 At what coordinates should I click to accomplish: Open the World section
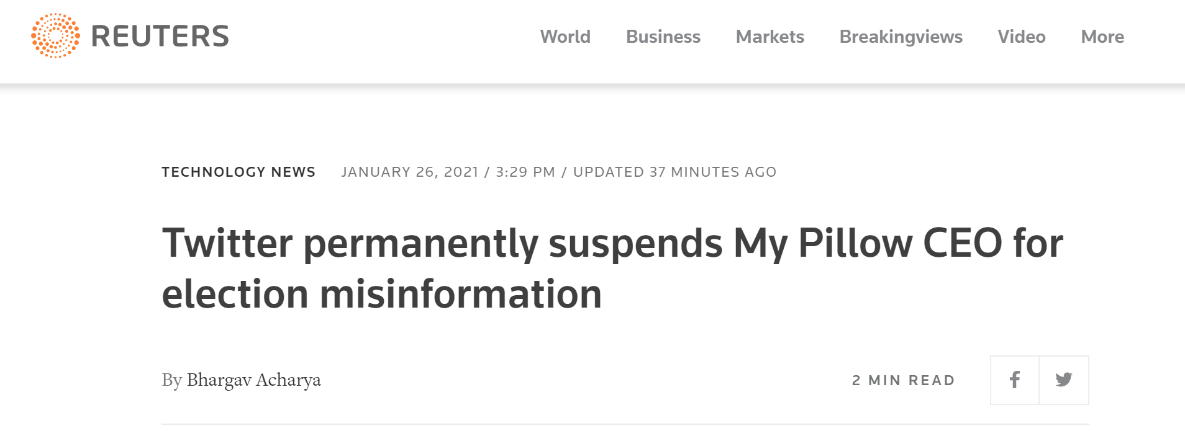coord(565,37)
